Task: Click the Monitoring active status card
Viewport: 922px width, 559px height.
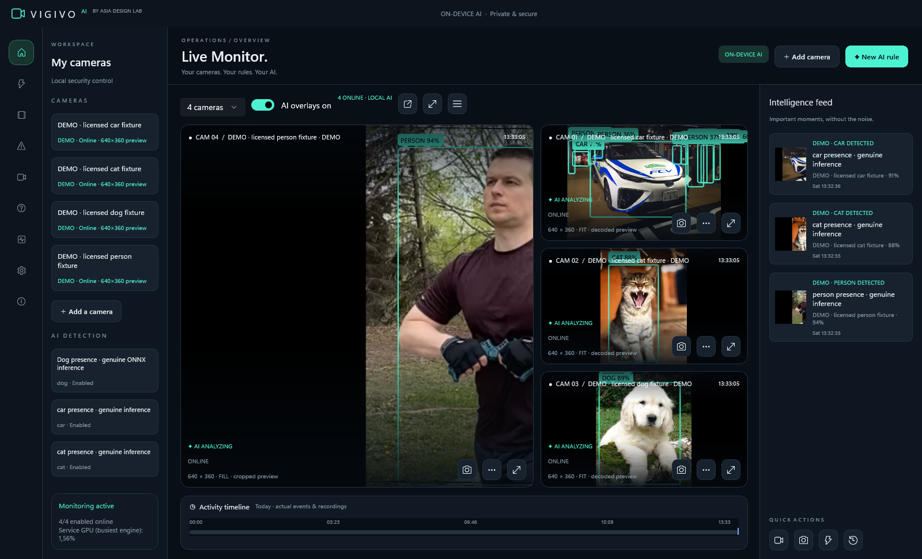Action: point(105,522)
